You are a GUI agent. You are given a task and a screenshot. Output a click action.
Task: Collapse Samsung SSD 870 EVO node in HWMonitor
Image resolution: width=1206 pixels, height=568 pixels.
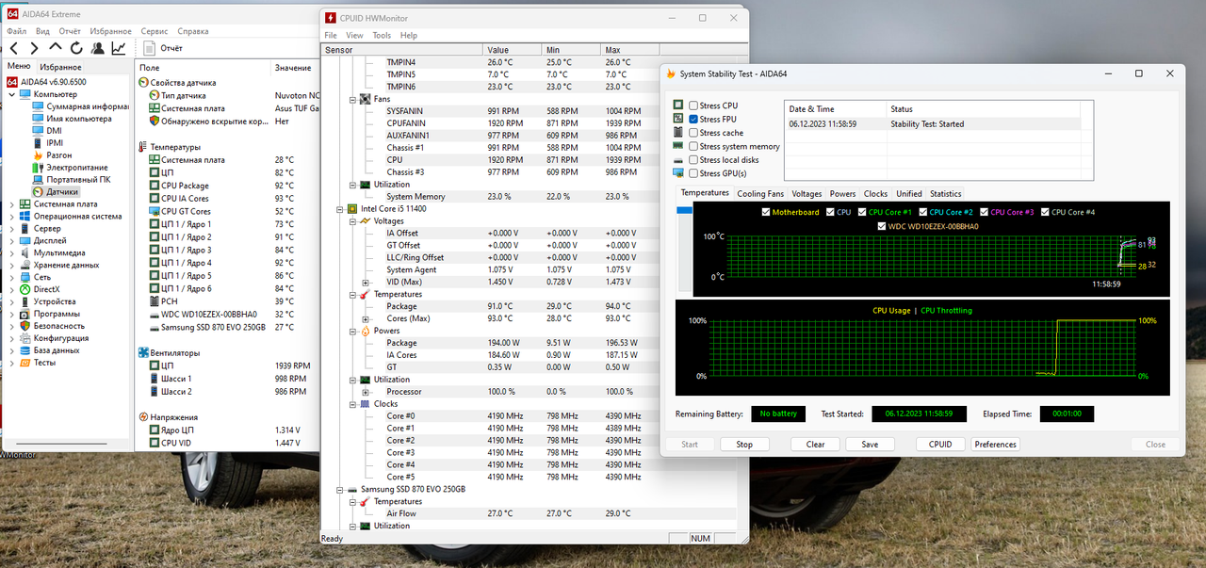pos(340,490)
